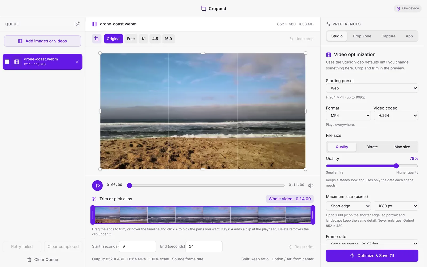Switch to the App tab

[409, 36]
